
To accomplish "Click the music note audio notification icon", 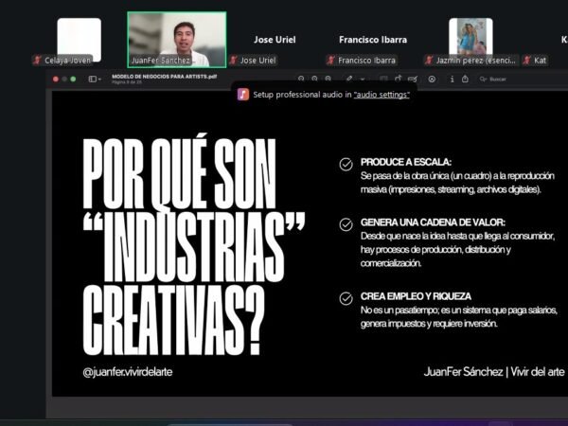I will (243, 95).
